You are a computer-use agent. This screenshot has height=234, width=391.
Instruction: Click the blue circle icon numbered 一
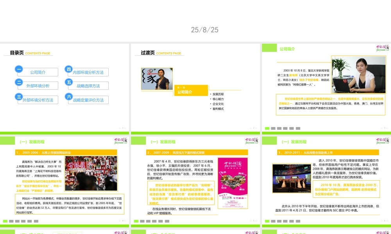click(x=19, y=69)
